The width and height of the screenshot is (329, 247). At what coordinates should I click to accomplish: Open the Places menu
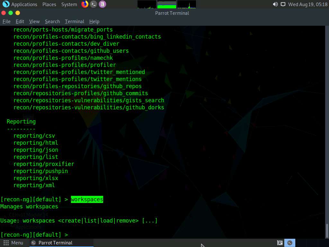[x=49, y=5]
